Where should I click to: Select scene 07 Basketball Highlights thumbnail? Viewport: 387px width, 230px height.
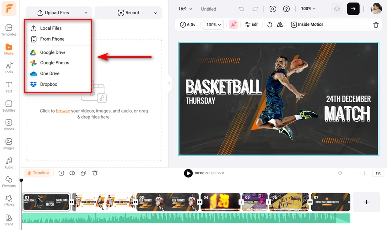330,202
